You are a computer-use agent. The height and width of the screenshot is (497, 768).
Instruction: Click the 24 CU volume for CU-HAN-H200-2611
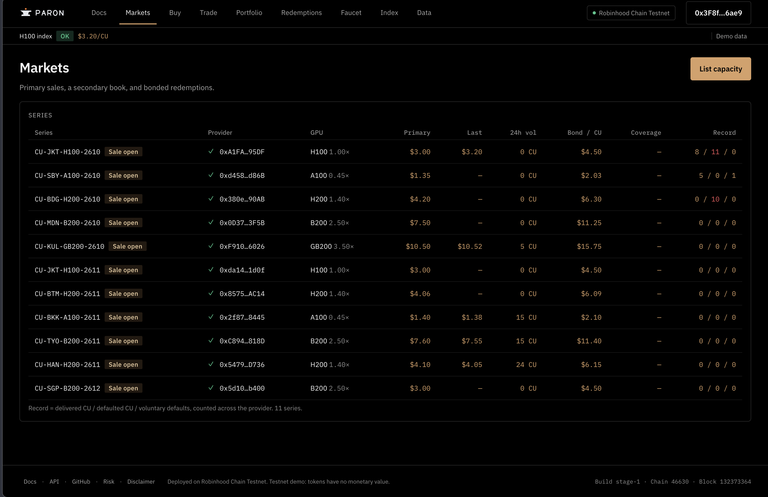tap(526, 364)
